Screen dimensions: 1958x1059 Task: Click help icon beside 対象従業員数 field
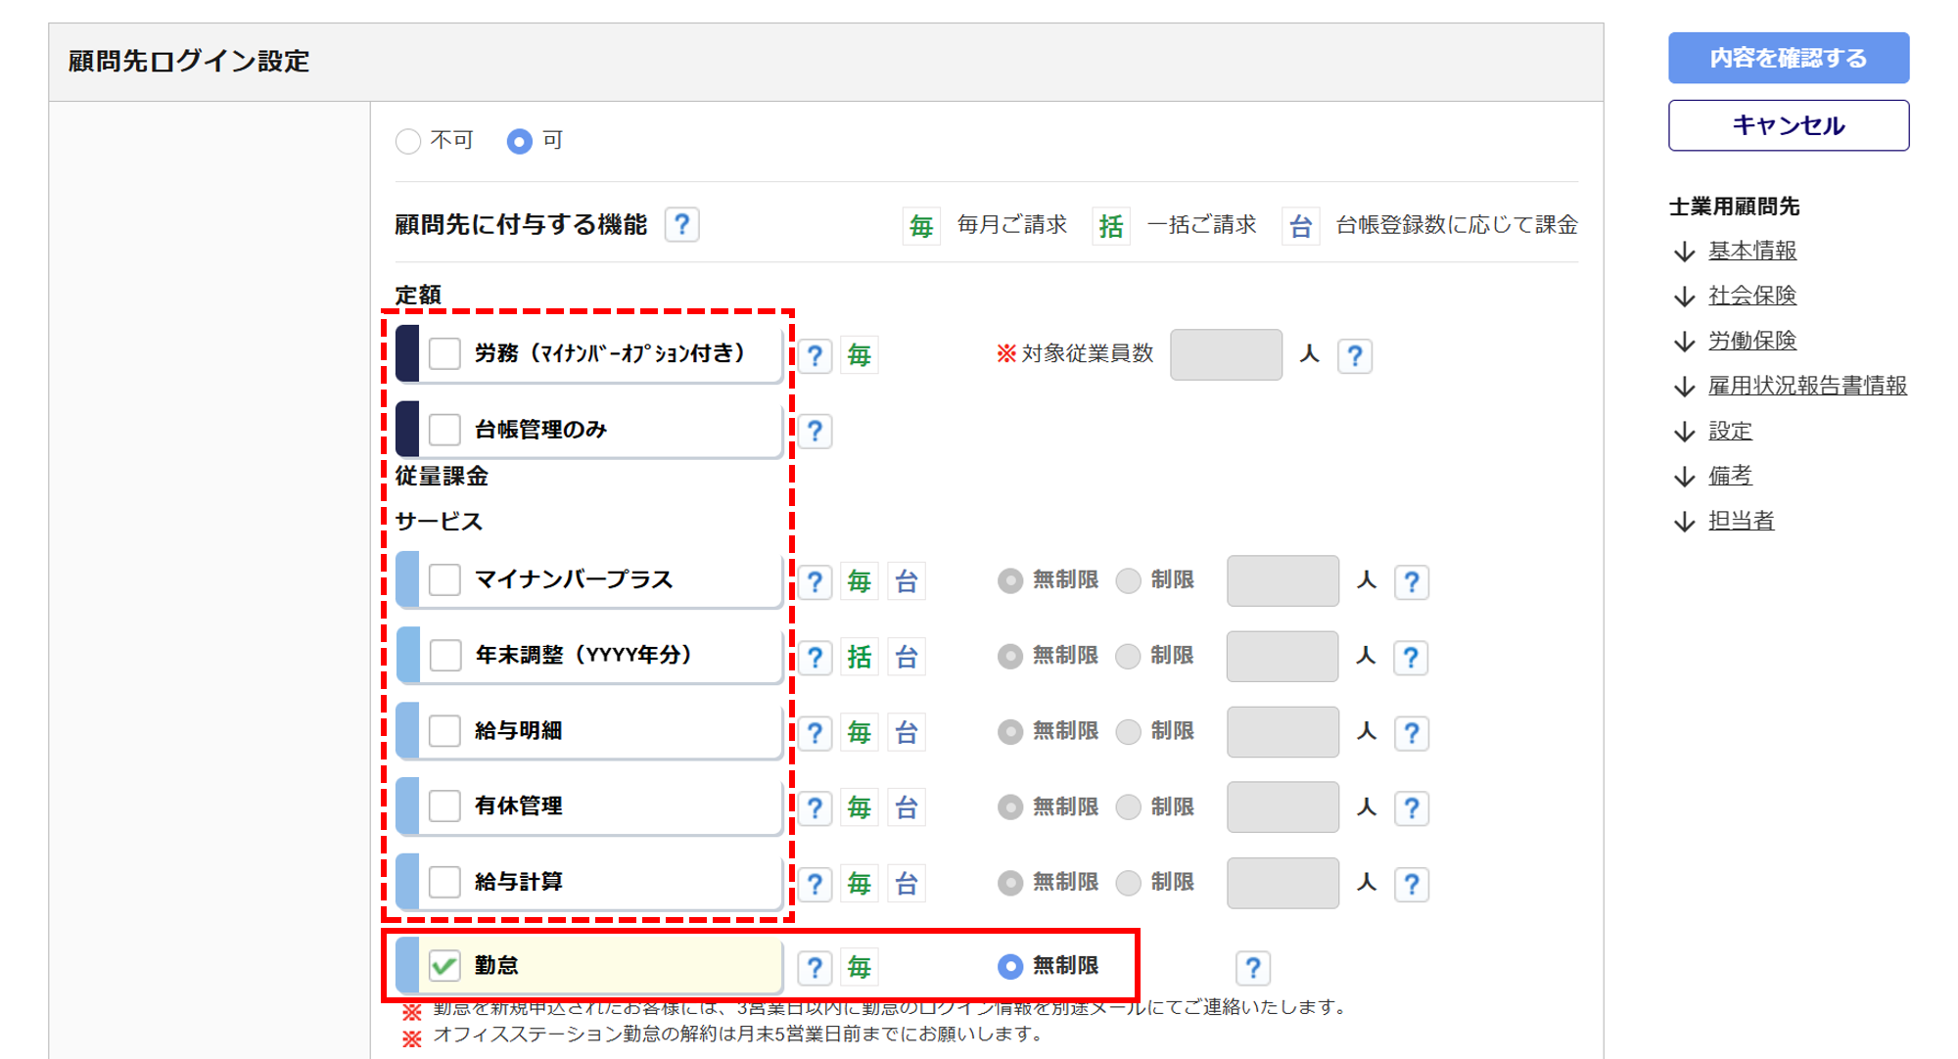pos(1354,355)
